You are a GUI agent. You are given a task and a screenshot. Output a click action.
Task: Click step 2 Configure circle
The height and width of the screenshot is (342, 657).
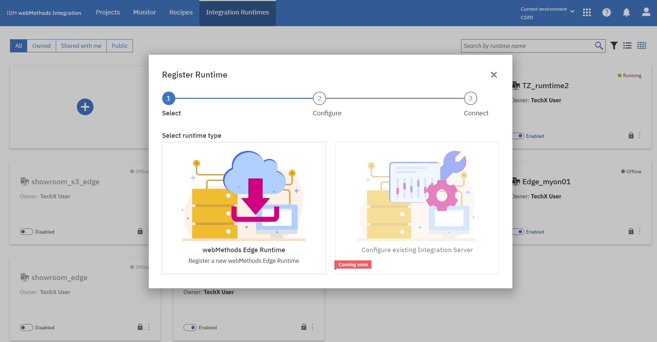click(320, 99)
